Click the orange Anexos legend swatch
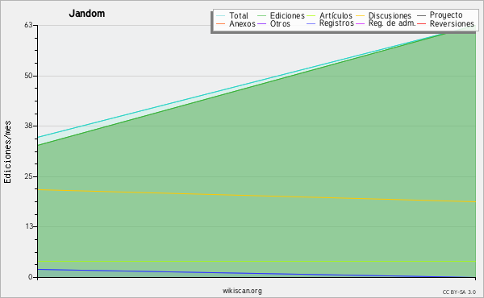This screenshot has height=298, width=484. tap(220, 23)
